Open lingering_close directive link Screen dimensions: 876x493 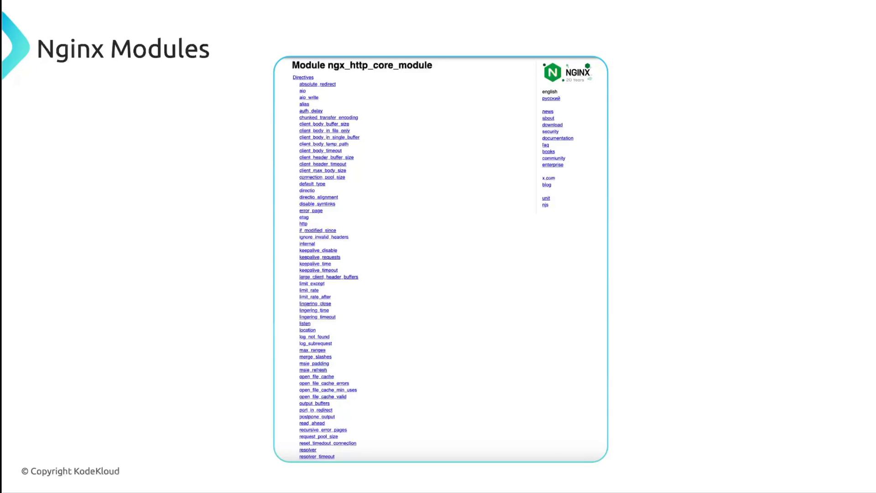coord(315,304)
